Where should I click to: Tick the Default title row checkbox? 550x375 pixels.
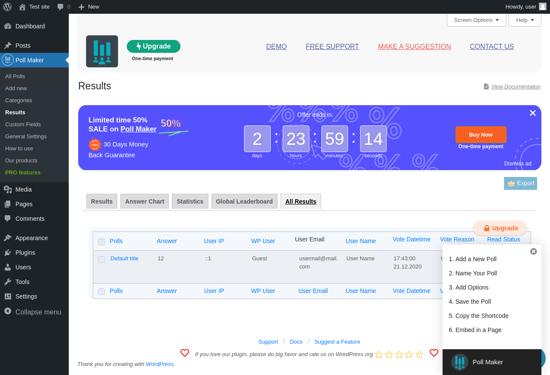click(101, 259)
